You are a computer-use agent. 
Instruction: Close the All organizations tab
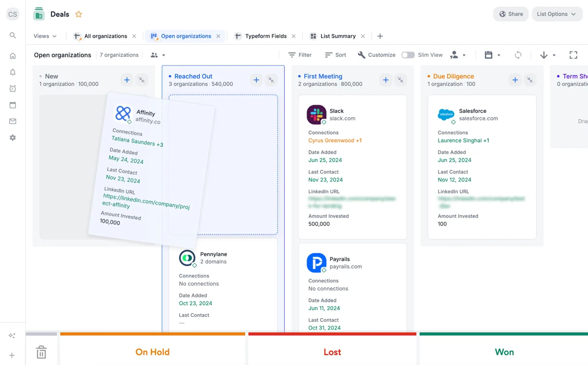134,36
